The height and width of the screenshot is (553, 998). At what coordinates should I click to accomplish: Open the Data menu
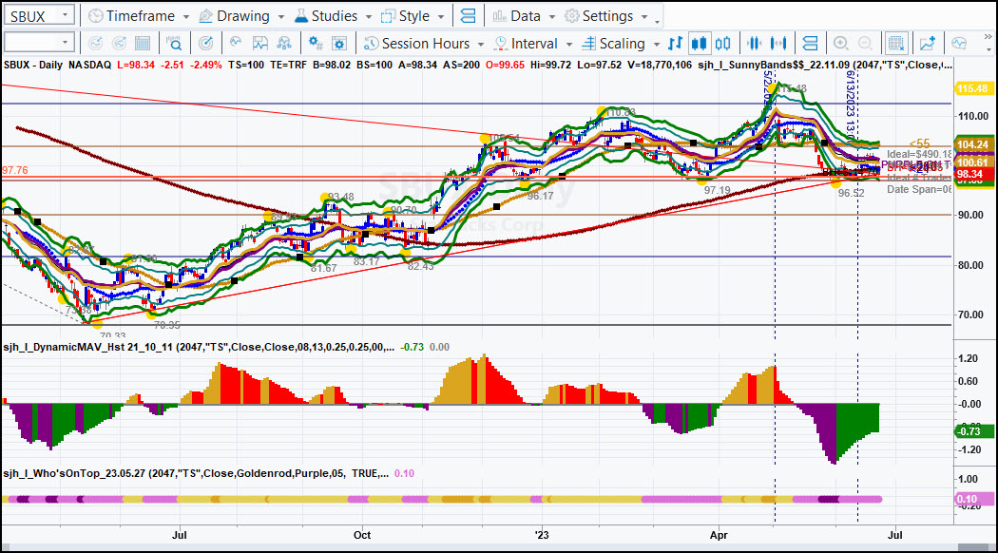pos(524,16)
